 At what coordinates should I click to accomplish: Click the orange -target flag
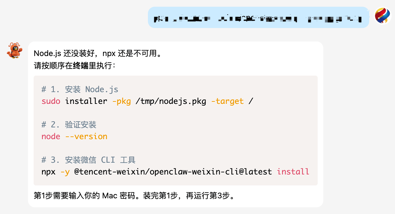(227, 101)
